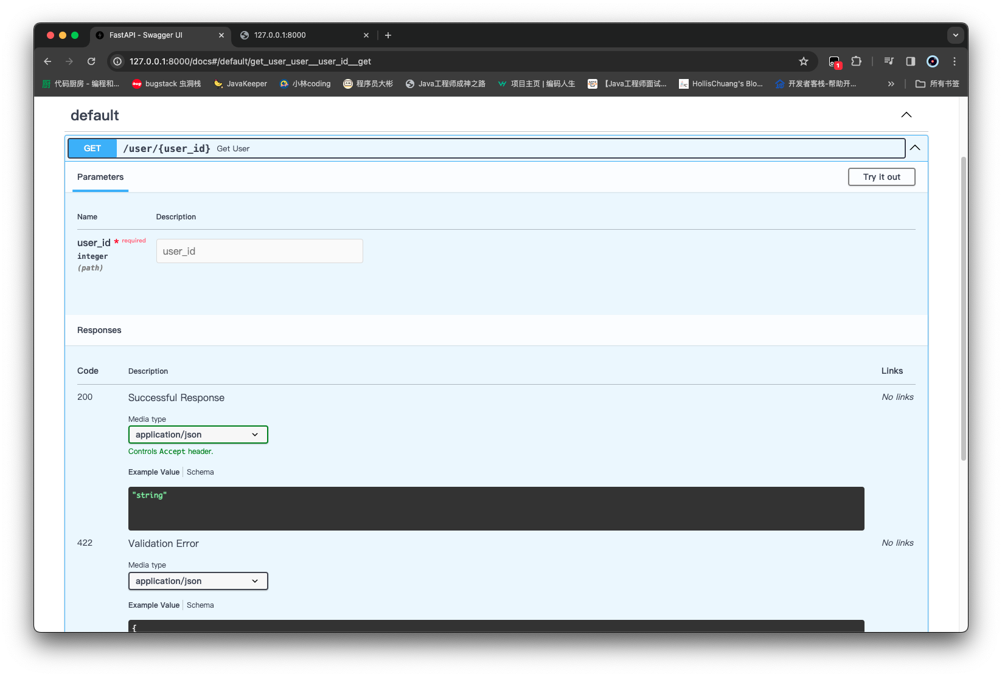Viewport: 1002px width, 677px height.
Task: Open the 所有书签 bookmarks folder
Action: click(x=938, y=84)
